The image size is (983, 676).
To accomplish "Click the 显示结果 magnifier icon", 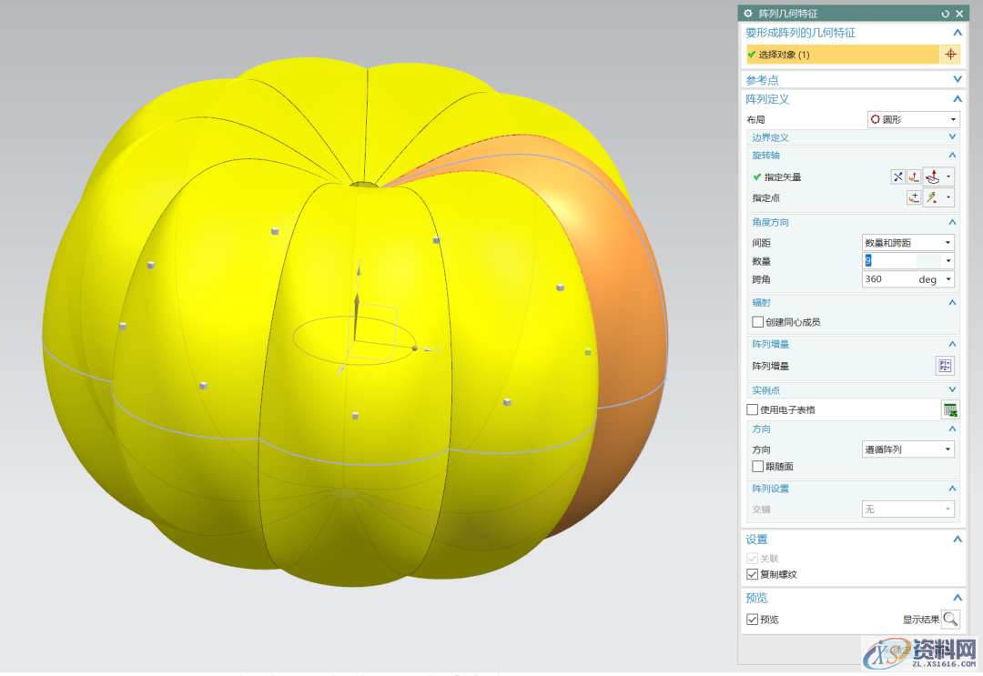I will tap(950, 620).
